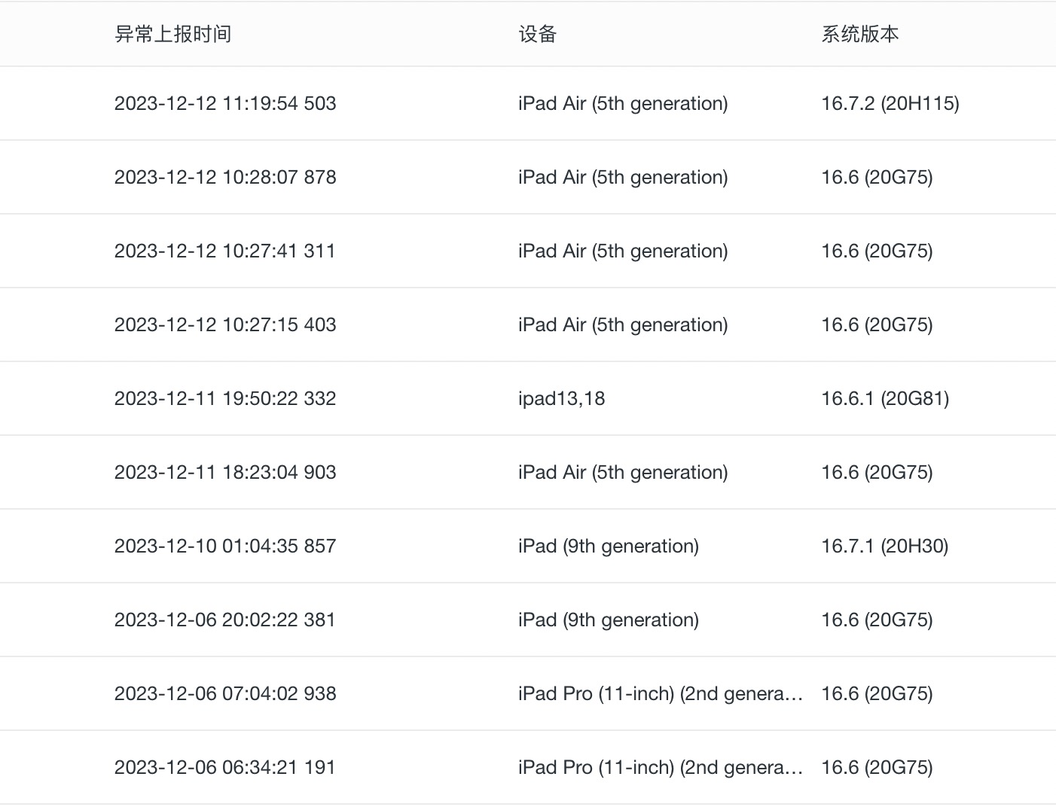Screen dimensions: 1056x807
Task: Click the ipad13,18 device cell
Action: pos(561,398)
